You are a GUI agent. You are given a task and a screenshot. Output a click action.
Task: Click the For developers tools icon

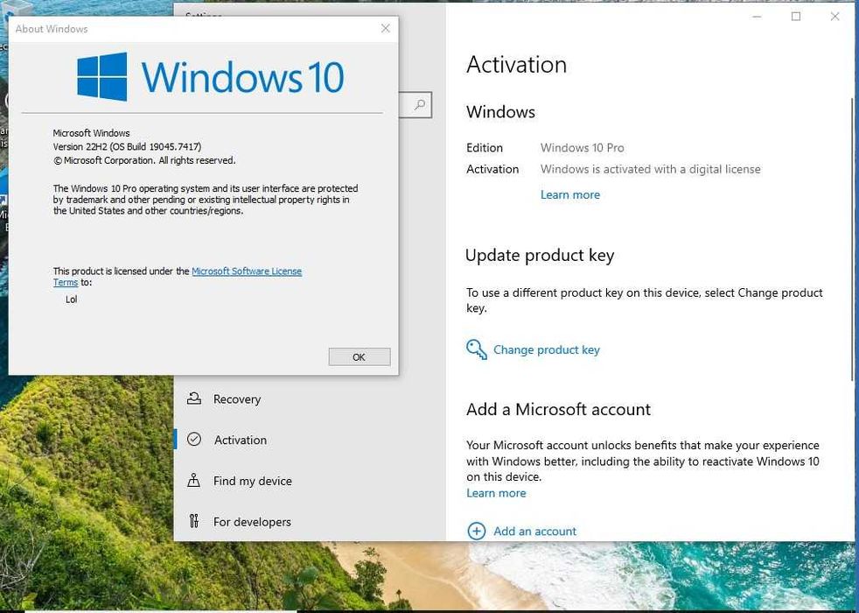[x=194, y=521]
